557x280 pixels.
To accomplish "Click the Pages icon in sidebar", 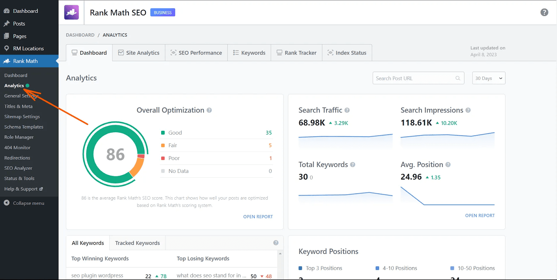I will [x=7, y=36].
